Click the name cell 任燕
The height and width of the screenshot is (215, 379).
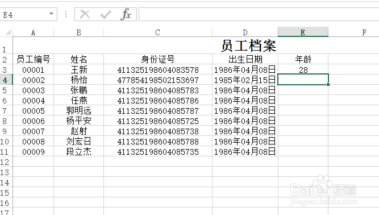click(x=79, y=100)
